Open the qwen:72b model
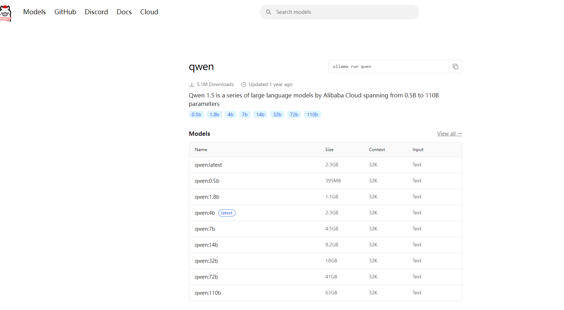Image resolution: width=564 pixels, height=310 pixels. pos(206,277)
